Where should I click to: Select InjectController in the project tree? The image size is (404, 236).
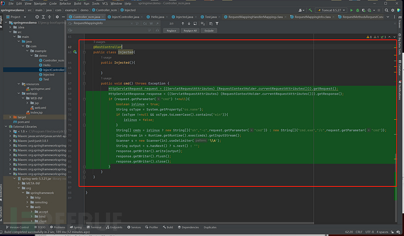point(53,70)
